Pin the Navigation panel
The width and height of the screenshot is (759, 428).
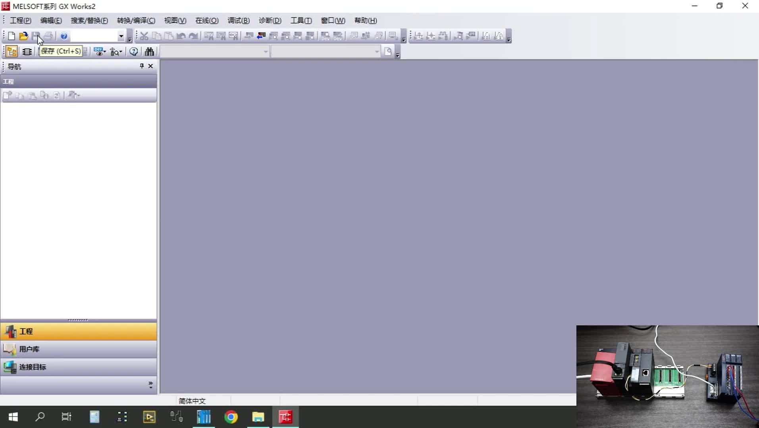tap(142, 66)
